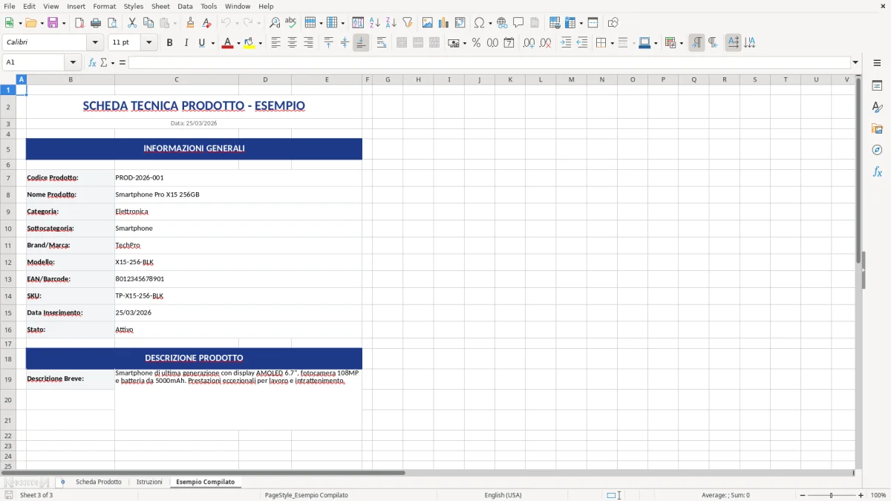Click the Clear Direct Formatting icon
This screenshot has width=891, height=501.
(206, 23)
